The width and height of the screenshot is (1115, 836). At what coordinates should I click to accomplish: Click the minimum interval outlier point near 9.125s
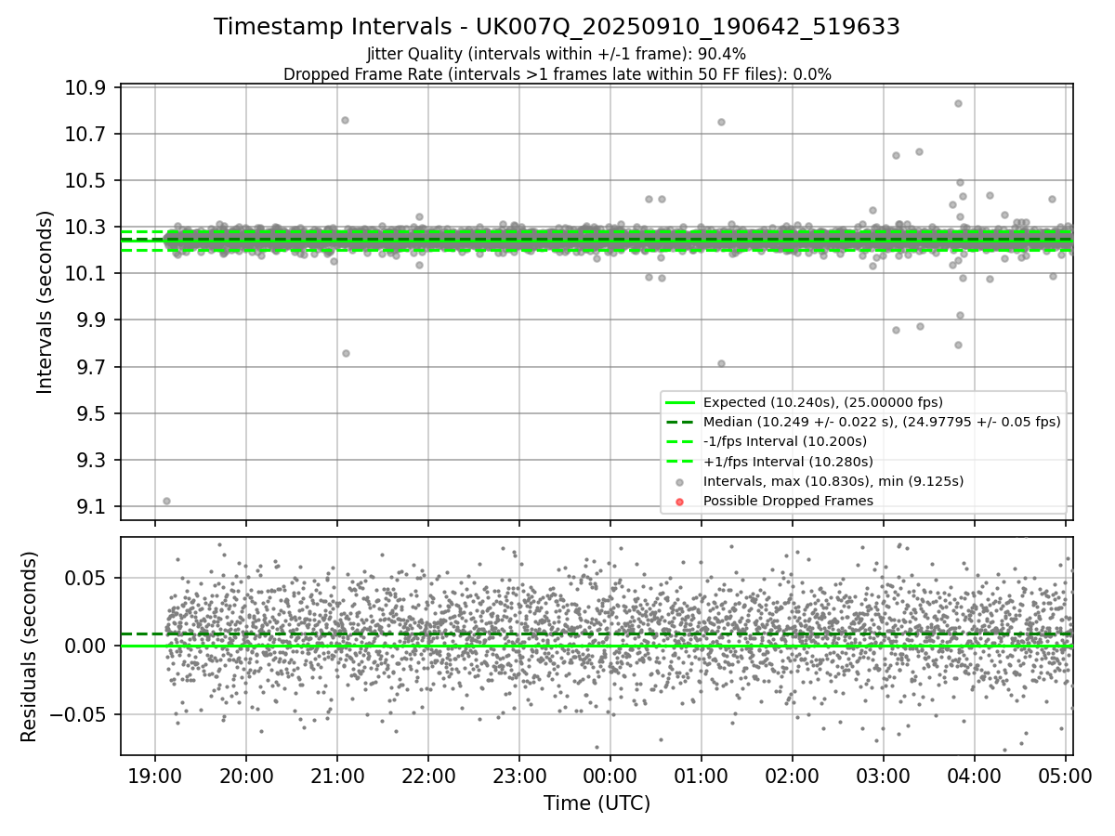(166, 501)
